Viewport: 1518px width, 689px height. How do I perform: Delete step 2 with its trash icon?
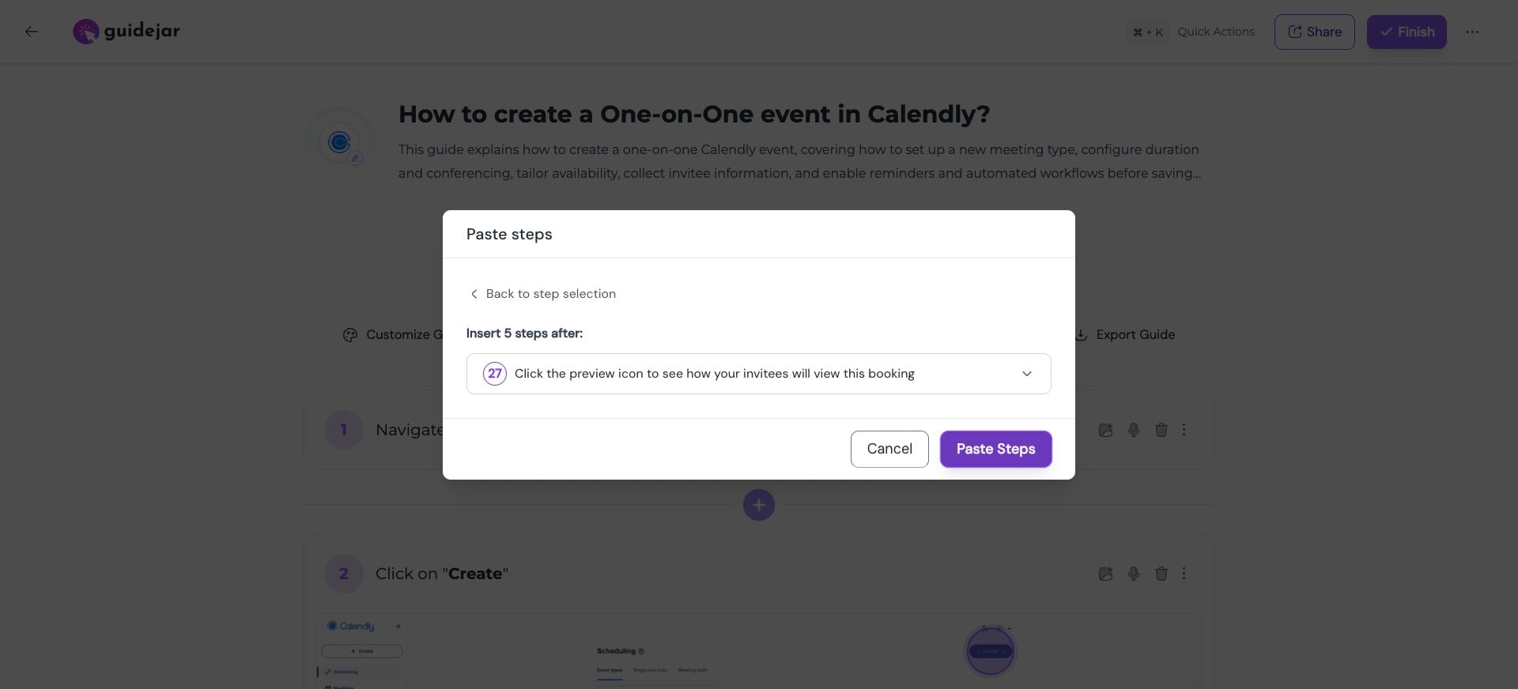(x=1161, y=574)
